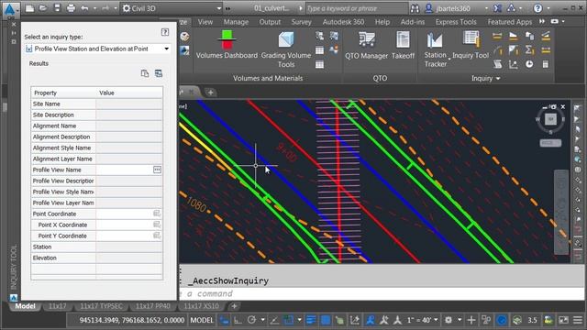This screenshot has height=330, width=587.
Task: Toggle ortho mode in status bar
Action: tap(238, 320)
